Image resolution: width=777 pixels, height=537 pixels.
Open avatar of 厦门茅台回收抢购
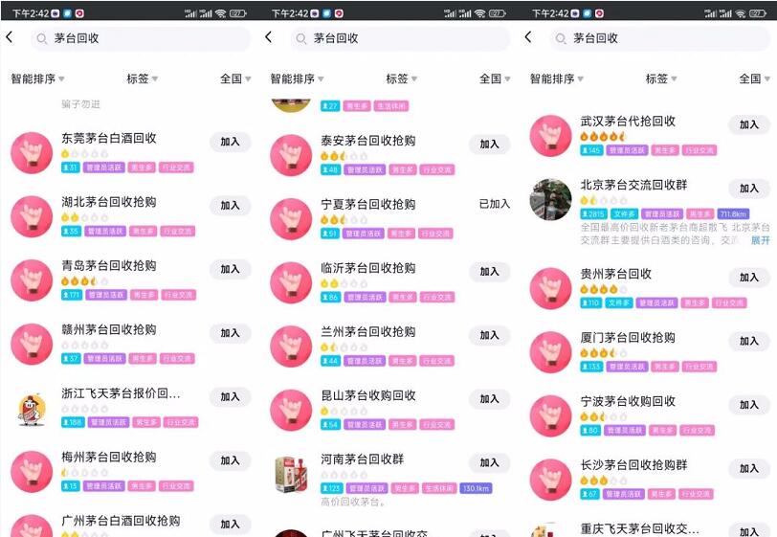[550, 352]
